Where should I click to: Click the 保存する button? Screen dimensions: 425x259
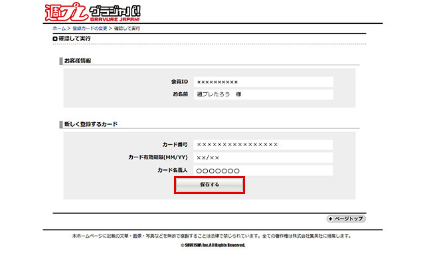210,185
